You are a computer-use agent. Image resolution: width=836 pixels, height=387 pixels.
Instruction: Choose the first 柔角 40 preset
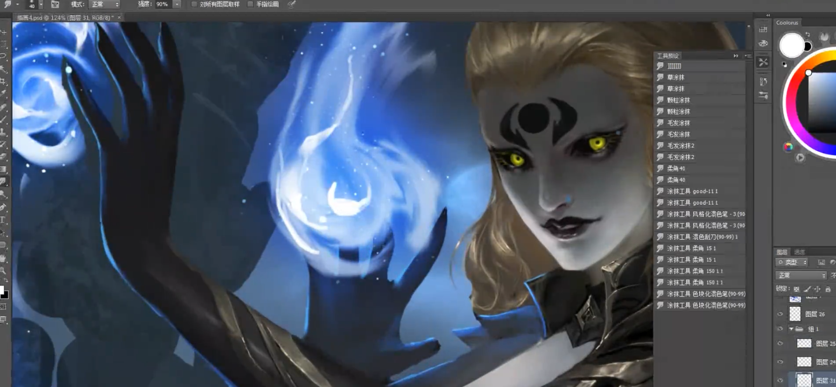coord(700,168)
